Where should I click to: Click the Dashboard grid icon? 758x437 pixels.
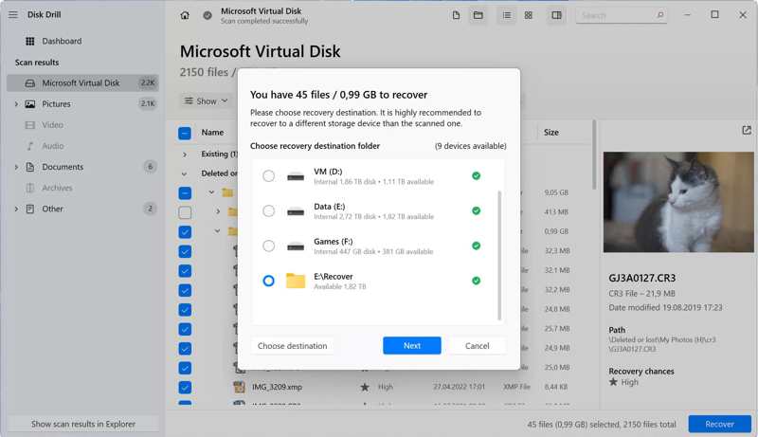(30, 41)
